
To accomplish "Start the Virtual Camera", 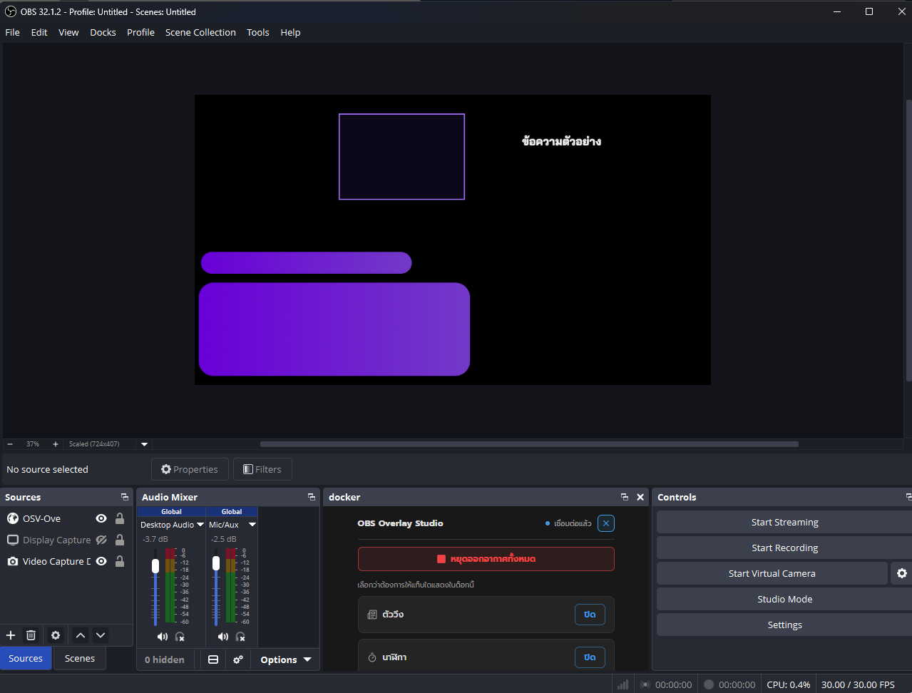I will [x=772, y=573].
